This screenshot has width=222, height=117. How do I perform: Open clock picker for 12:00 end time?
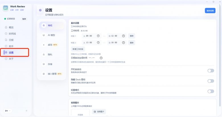124,36
